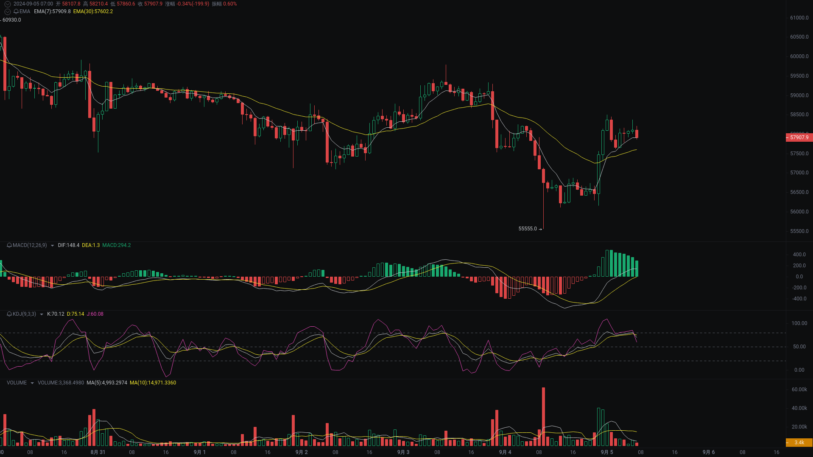Click the orange 3.4k volume tag
Screen dimensions: 813x457
(799, 442)
